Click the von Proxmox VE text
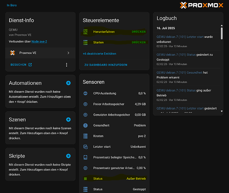229x193 pixels. click(x=20, y=35)
